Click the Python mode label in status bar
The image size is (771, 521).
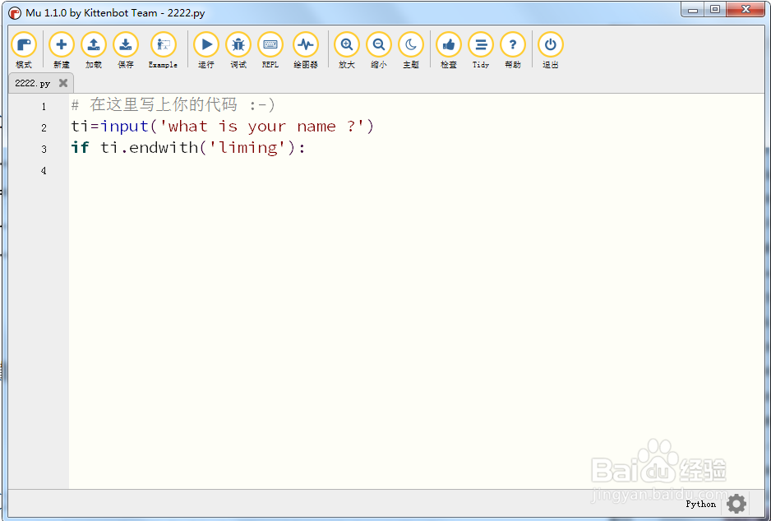[x=700, y=504]
